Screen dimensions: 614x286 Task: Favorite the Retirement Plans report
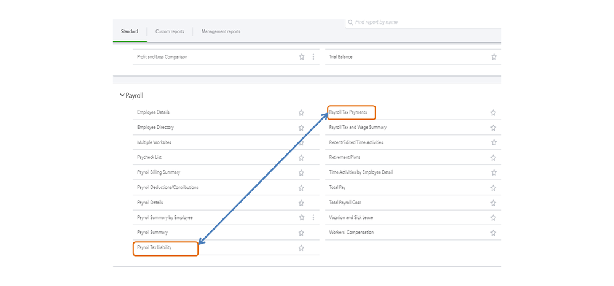click(x=493, y=158)
